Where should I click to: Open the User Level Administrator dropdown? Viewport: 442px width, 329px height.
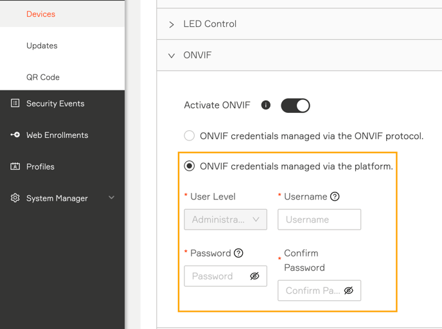coord(225,219)
